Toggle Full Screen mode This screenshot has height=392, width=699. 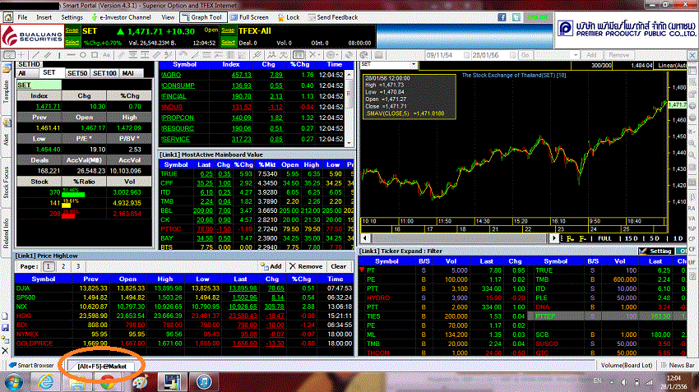point(250,17)
